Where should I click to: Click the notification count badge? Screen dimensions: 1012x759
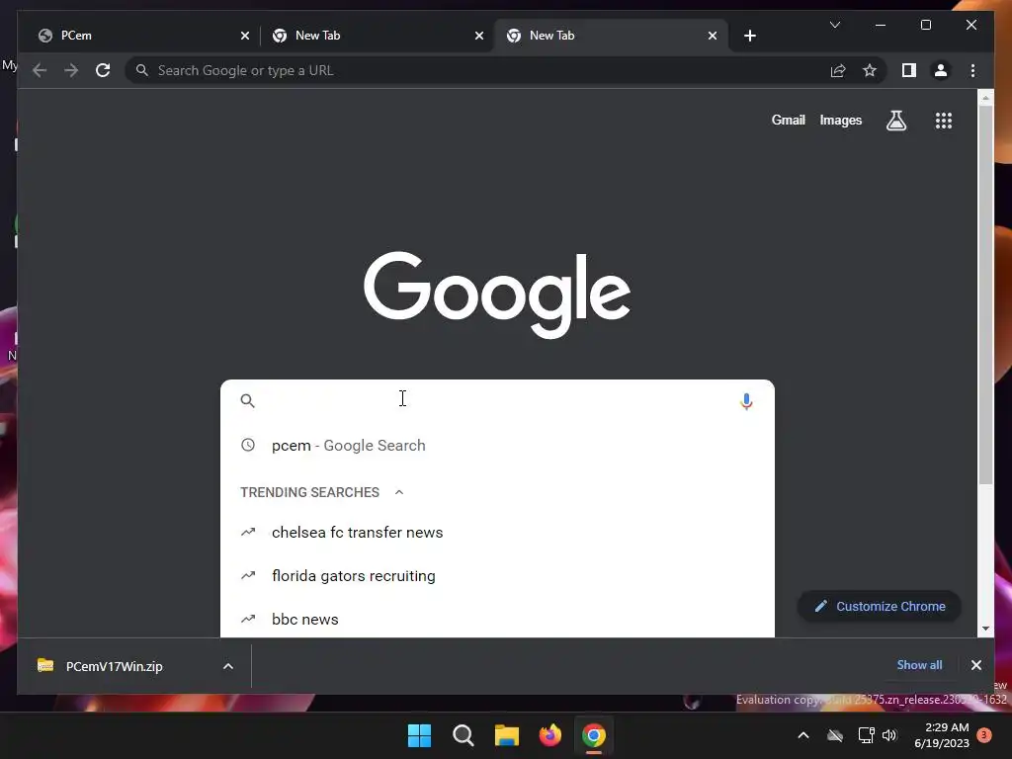click(x=983, y=735)
